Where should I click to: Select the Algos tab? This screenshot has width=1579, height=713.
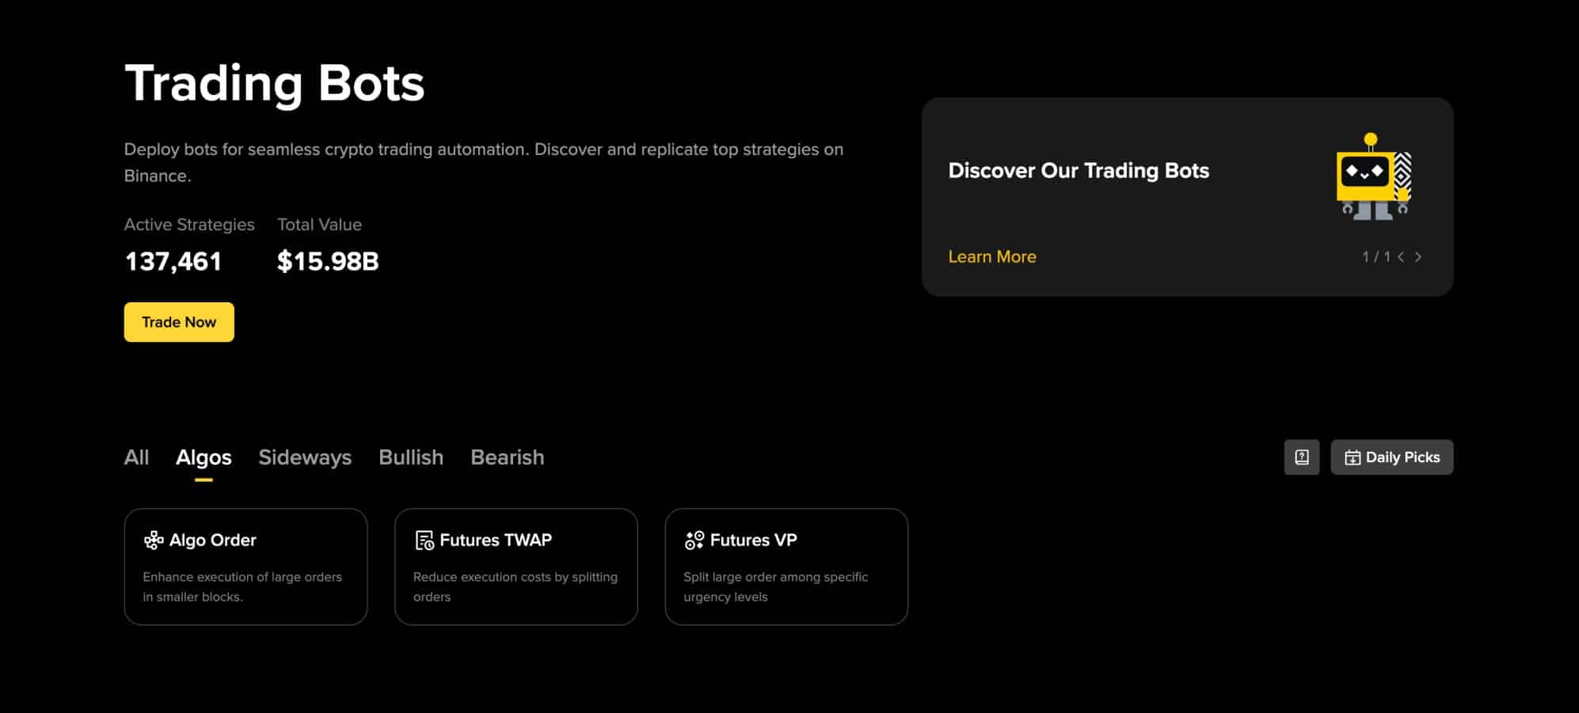[x=204, y=457]
